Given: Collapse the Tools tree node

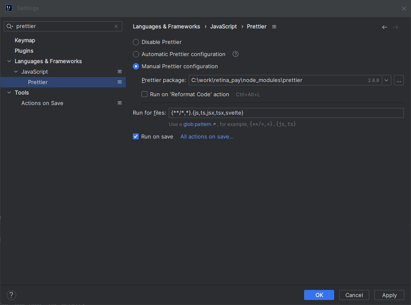Looking at the screenshot, I should (x=9, y=92).
